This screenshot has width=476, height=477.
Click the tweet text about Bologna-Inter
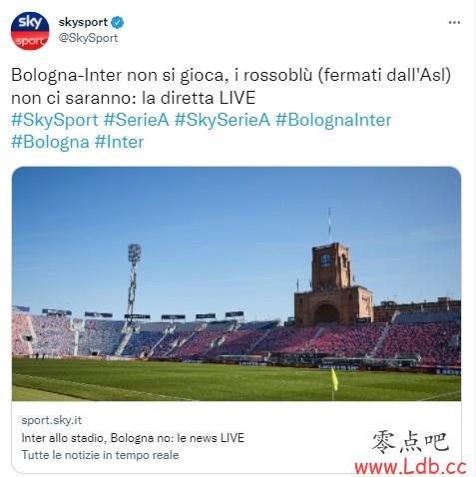click(x=232, y=86)
